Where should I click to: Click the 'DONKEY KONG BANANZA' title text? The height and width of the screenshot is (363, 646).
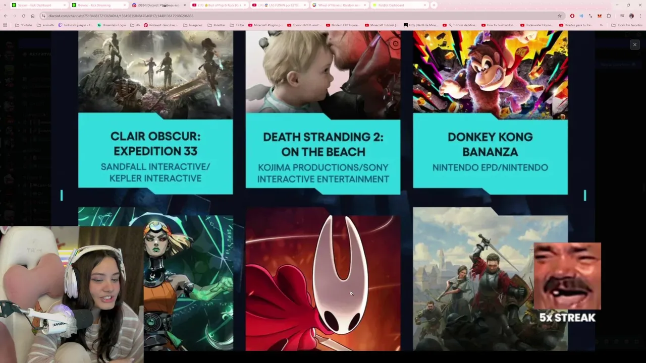(490, 144)
